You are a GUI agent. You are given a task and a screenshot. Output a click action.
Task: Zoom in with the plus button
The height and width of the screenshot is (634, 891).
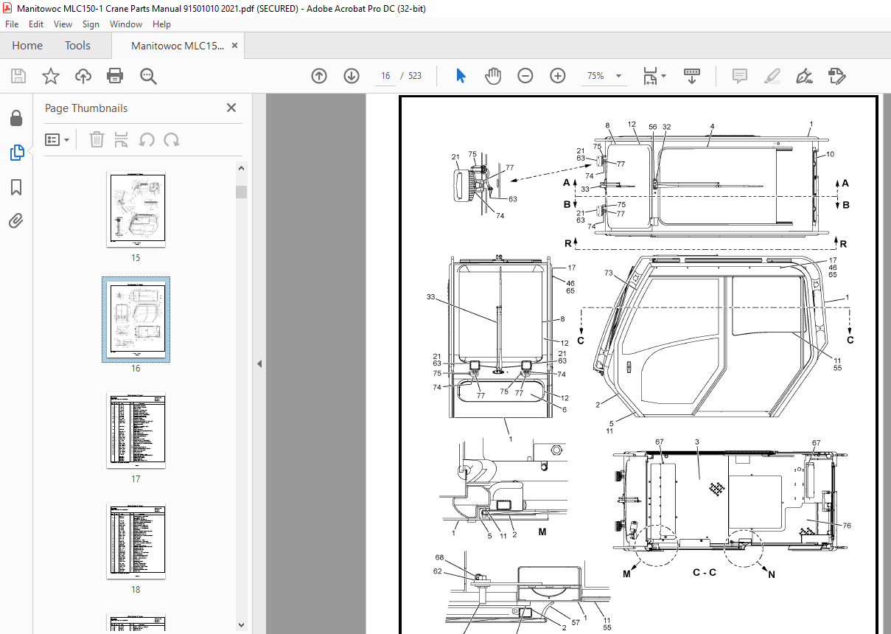click(x=558, y=76)
